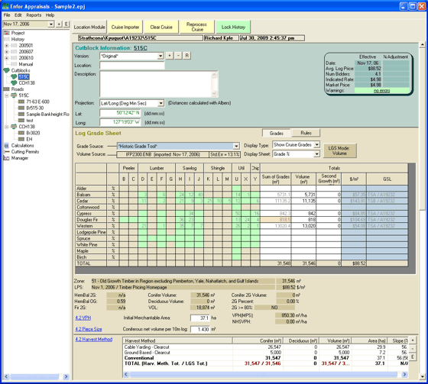The width and height of the screenshot is (428, 384).
Task: Click the Cable Yarding - Clearcut row
Action: [266, 347]
